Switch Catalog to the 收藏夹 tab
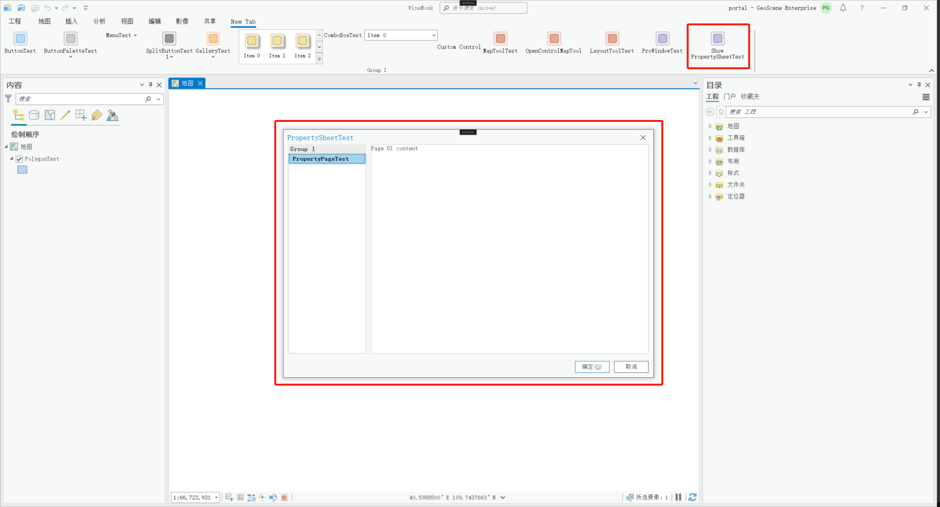Viewport: 940px width, 507px height. [x=750, y=97]
